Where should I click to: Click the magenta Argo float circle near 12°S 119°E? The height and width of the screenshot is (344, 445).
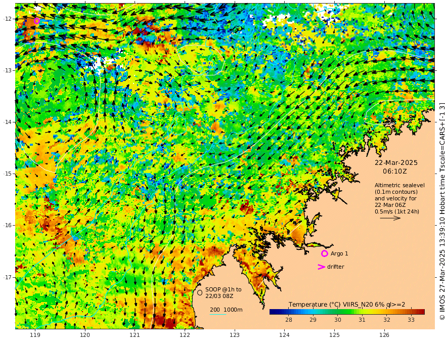point(36,21)
